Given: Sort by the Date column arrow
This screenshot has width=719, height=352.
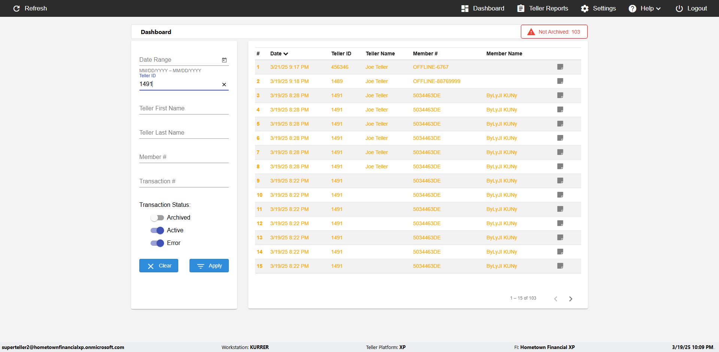Looking at the screenshot, I should click(x=286, y=54).
